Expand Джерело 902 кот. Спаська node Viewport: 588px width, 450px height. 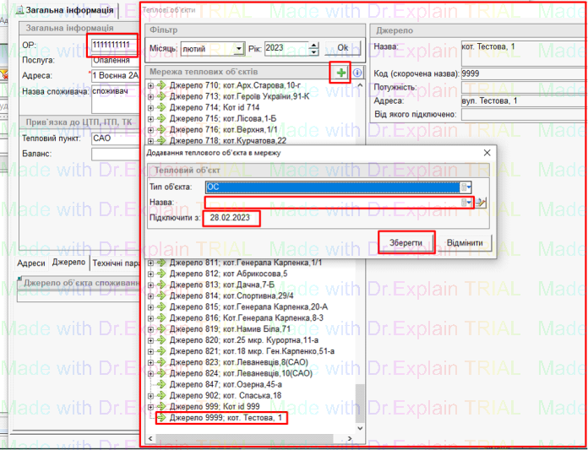pyautogui.click(x=150, y=395)
